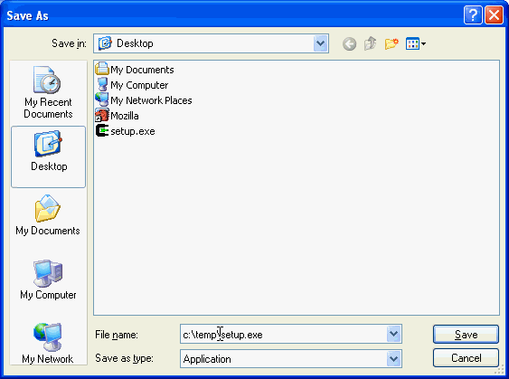Screen dimensions: 509x379
Task: Select the Mozilla shortcut in list
Action: tap(118, 116)
